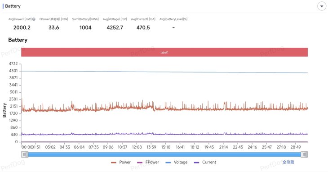Click the Avg(Power) value 2000.2
Screen dimensions: 328x172
click(x=22, y=27)
